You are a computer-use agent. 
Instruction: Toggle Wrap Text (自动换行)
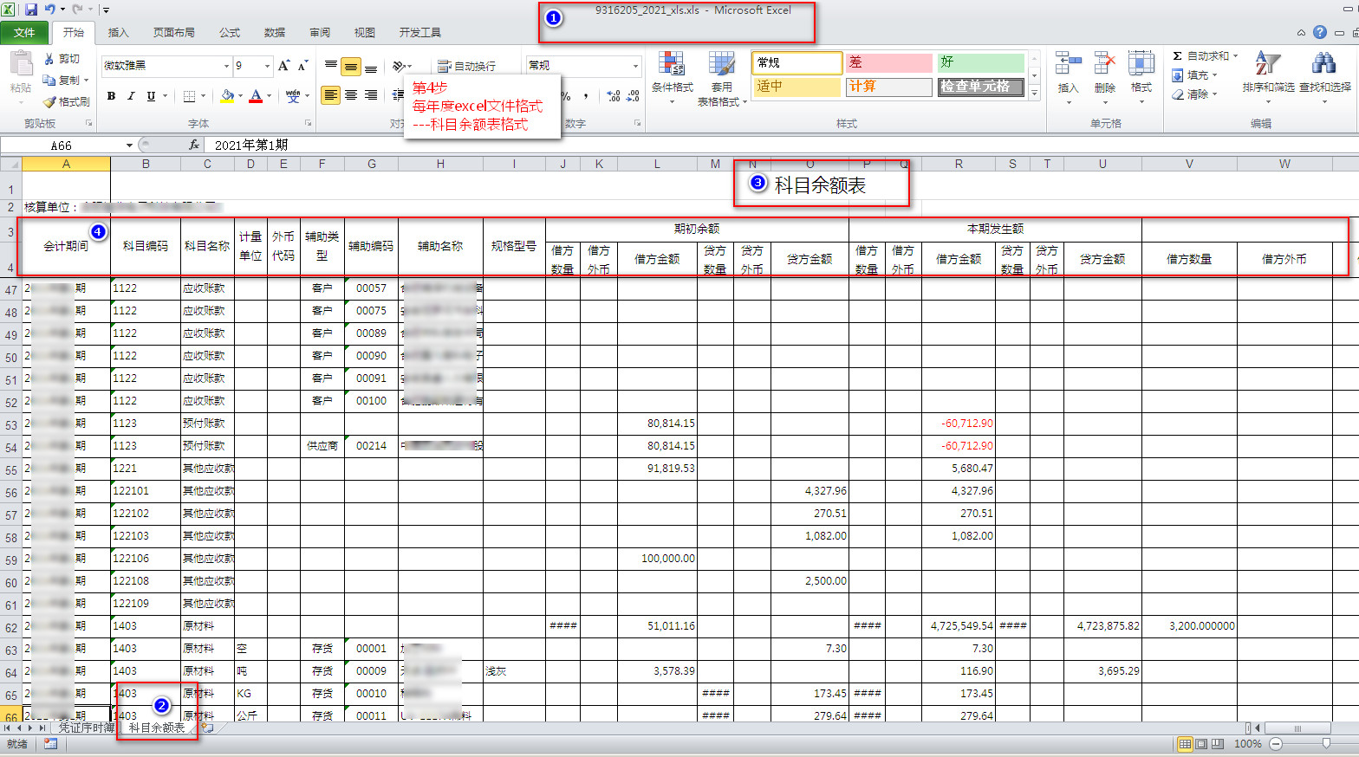(466, 66)
